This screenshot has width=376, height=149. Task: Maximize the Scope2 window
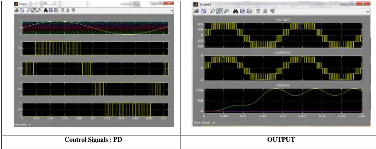pyautogui.click(x=352, y=3)
